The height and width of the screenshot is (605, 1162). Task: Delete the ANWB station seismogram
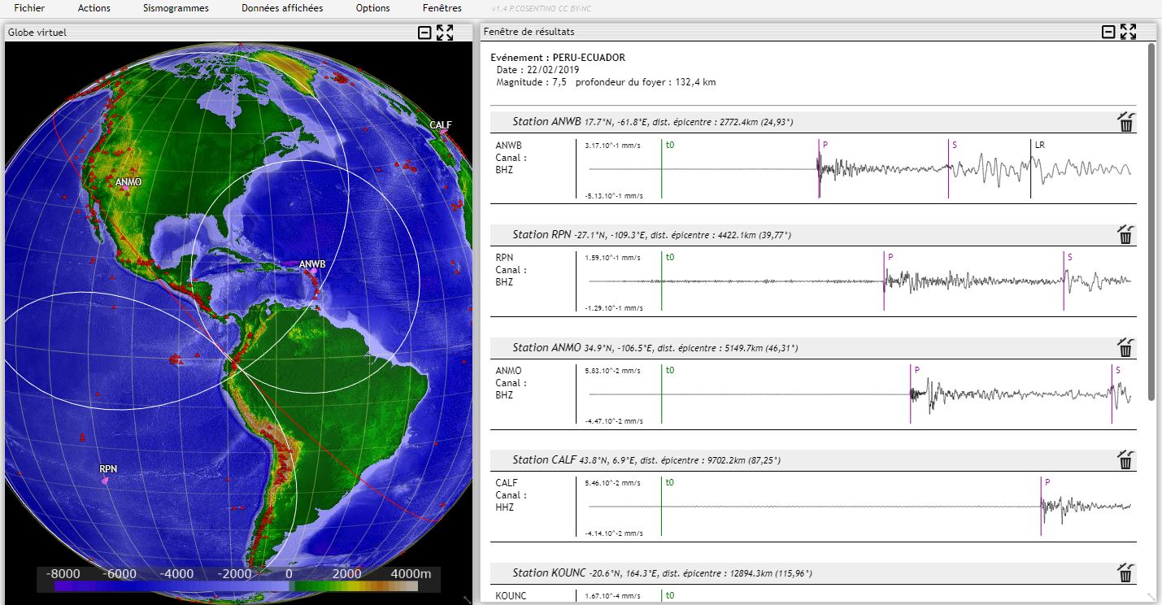[1125, 122]
